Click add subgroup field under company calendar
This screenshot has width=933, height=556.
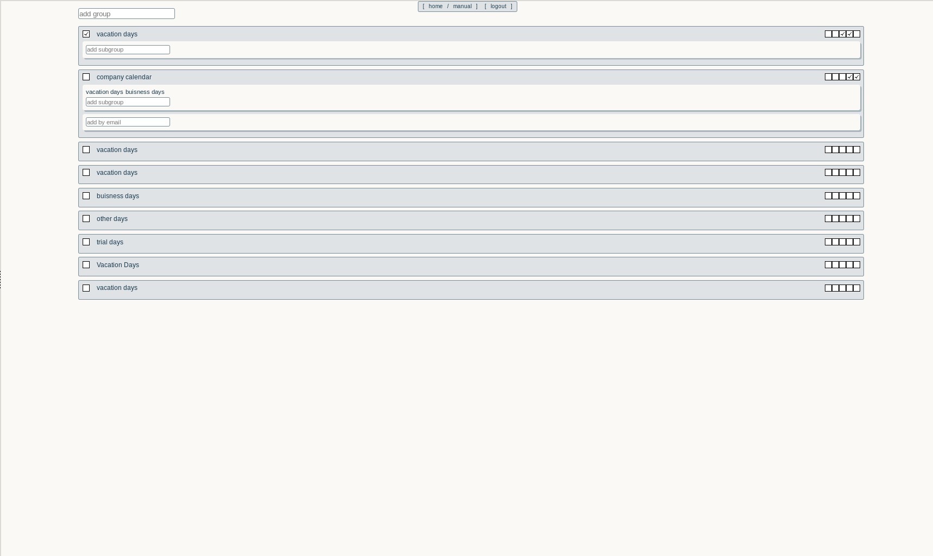(128, 102)
